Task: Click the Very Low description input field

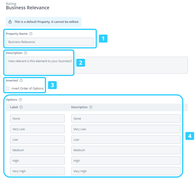Action: [126, 129]
